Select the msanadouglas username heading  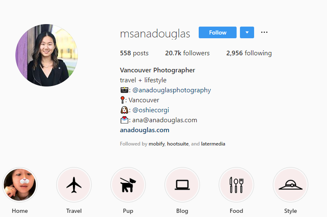tap(155, 34)
